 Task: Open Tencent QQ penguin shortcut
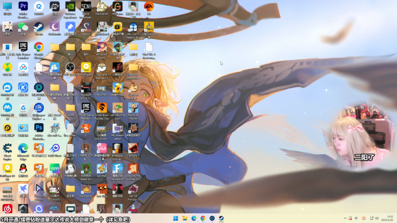pos(23,170)
